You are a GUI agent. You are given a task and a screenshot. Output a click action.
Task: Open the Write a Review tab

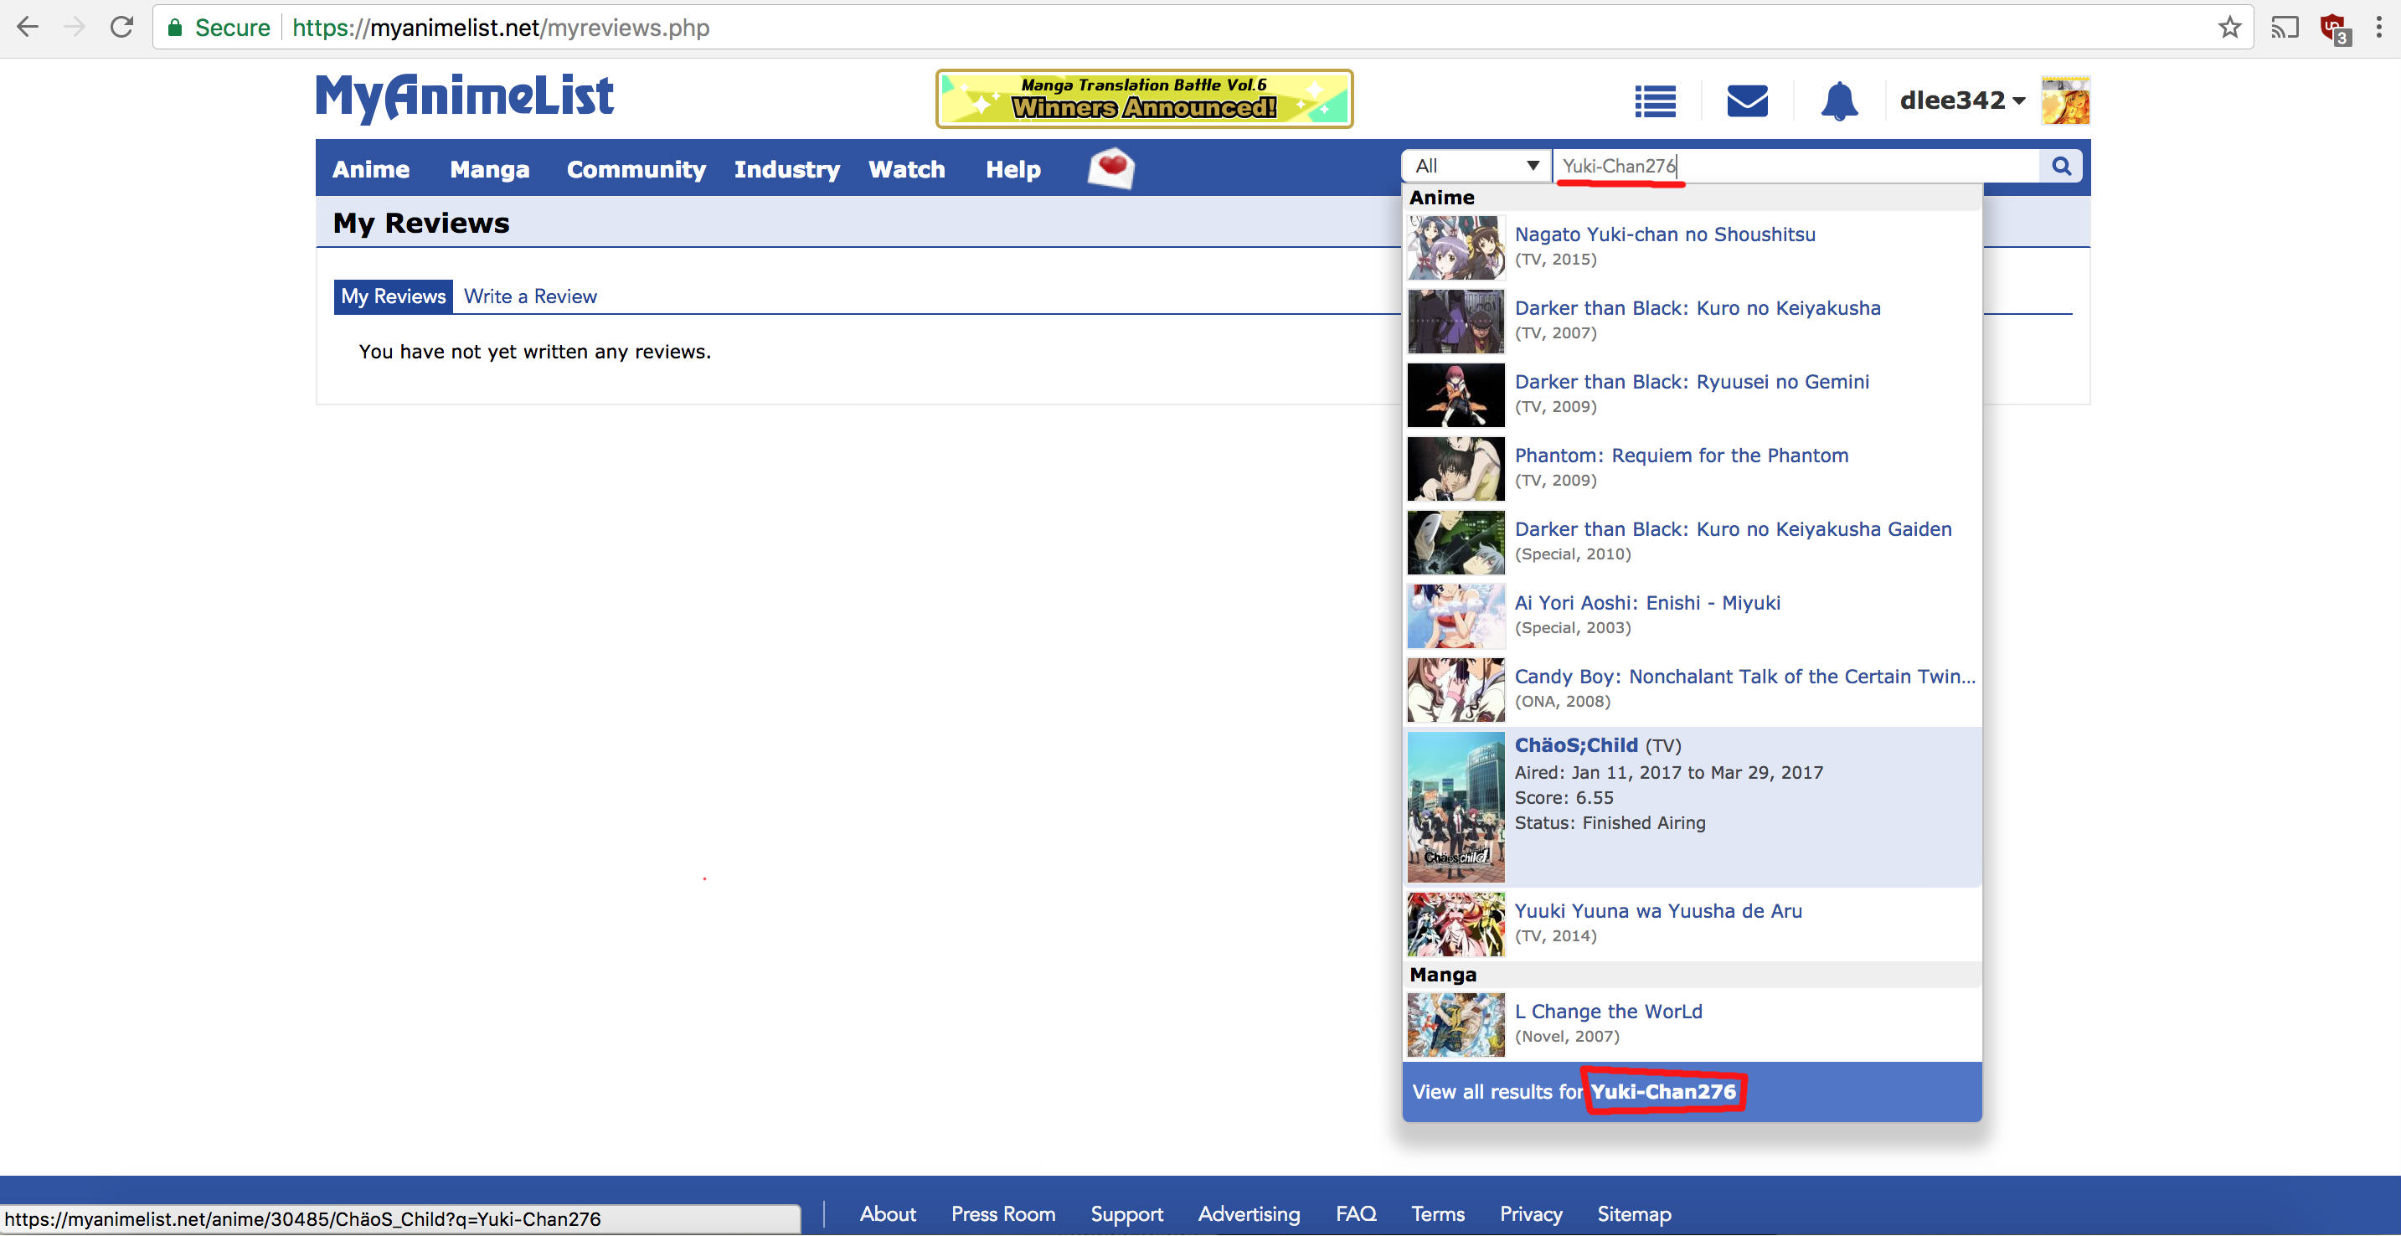point(530,296)
